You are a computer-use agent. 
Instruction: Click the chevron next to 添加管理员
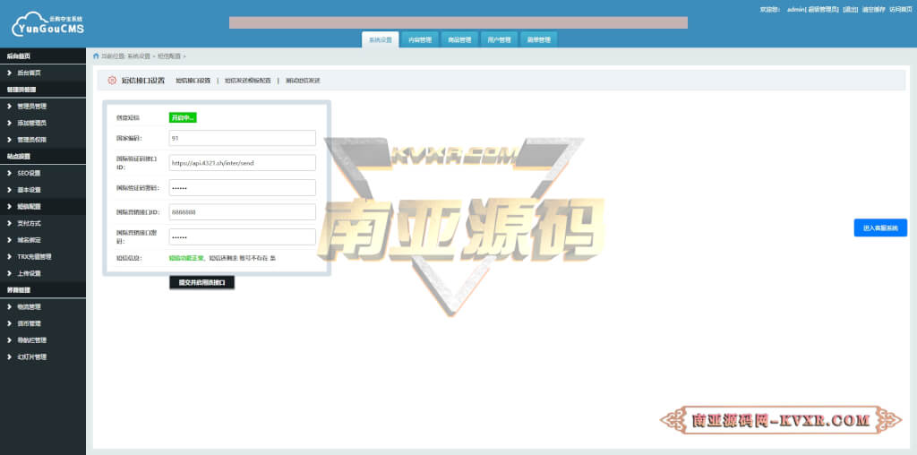click(x=9, y=123)
